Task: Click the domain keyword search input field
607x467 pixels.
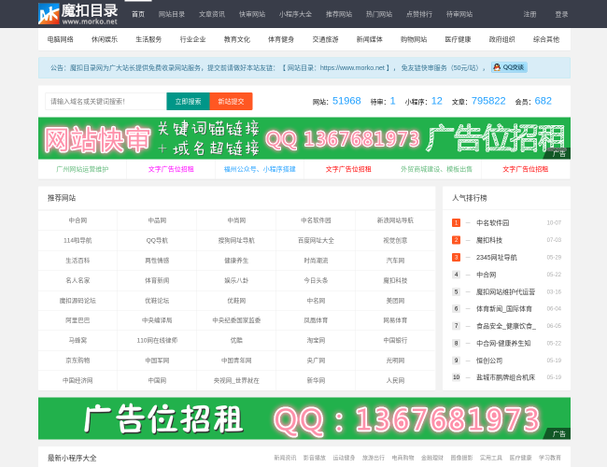Action: [105, 101]
